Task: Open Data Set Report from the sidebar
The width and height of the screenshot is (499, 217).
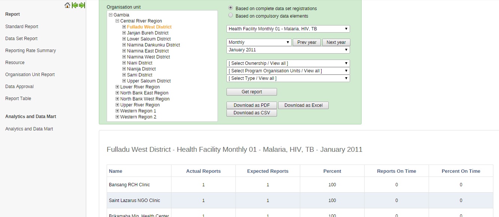Action: pyautogui.click(x=21, y=39)
